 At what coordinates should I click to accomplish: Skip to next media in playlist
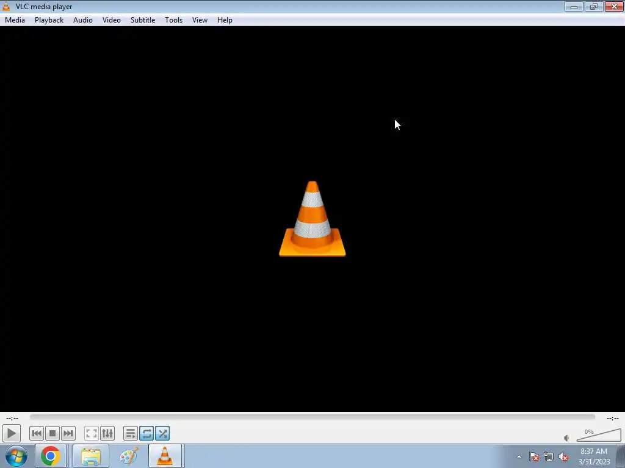68,433
